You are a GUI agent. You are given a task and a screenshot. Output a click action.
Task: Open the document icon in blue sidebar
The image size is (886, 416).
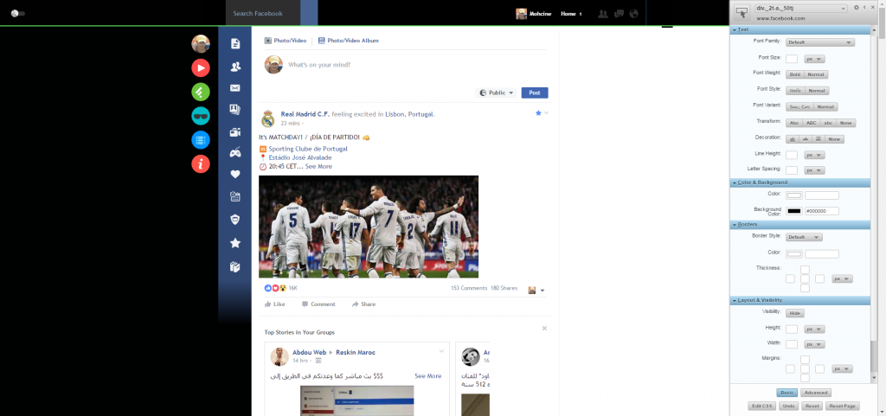tap(235, 43)
